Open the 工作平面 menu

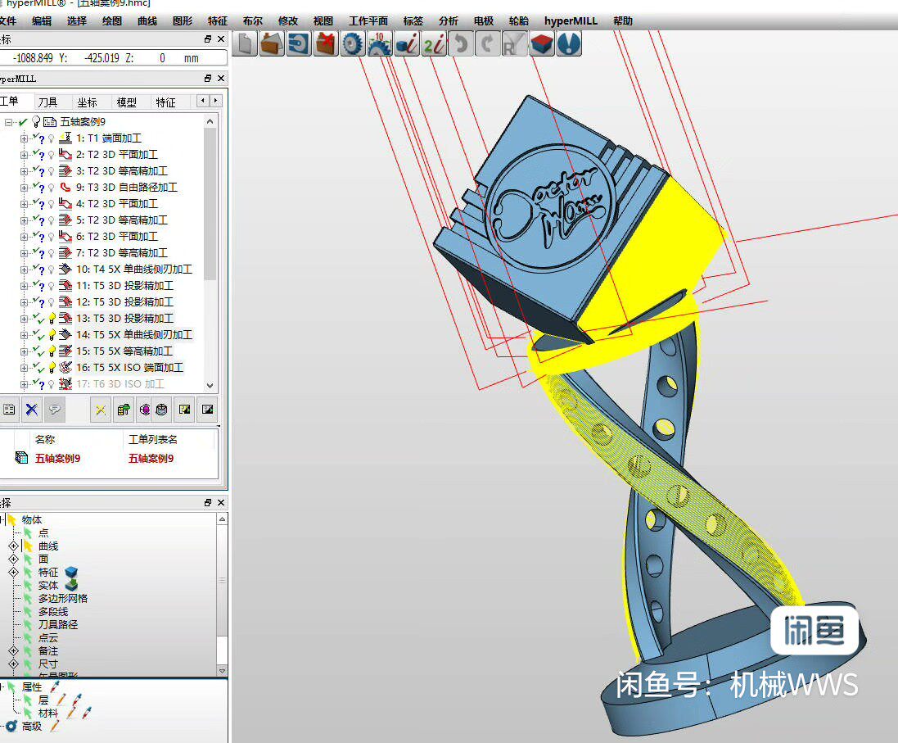368,21
